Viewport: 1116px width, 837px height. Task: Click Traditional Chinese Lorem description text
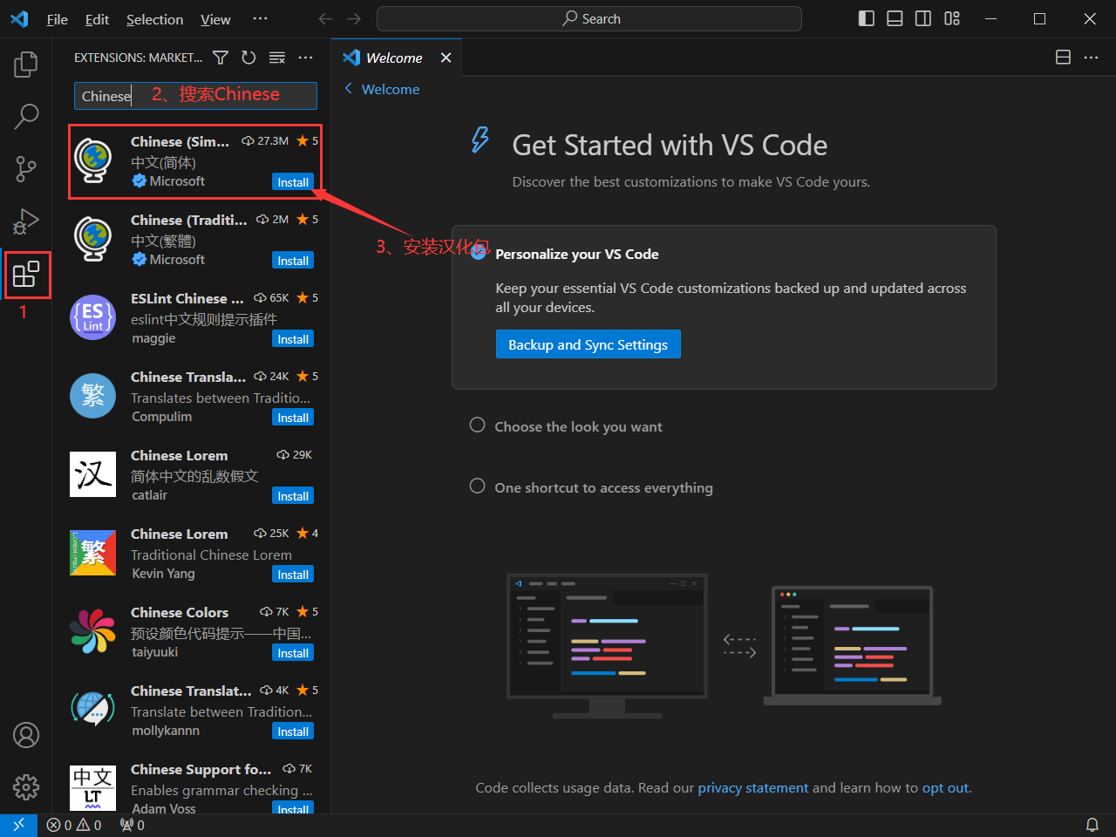point(211,555)
